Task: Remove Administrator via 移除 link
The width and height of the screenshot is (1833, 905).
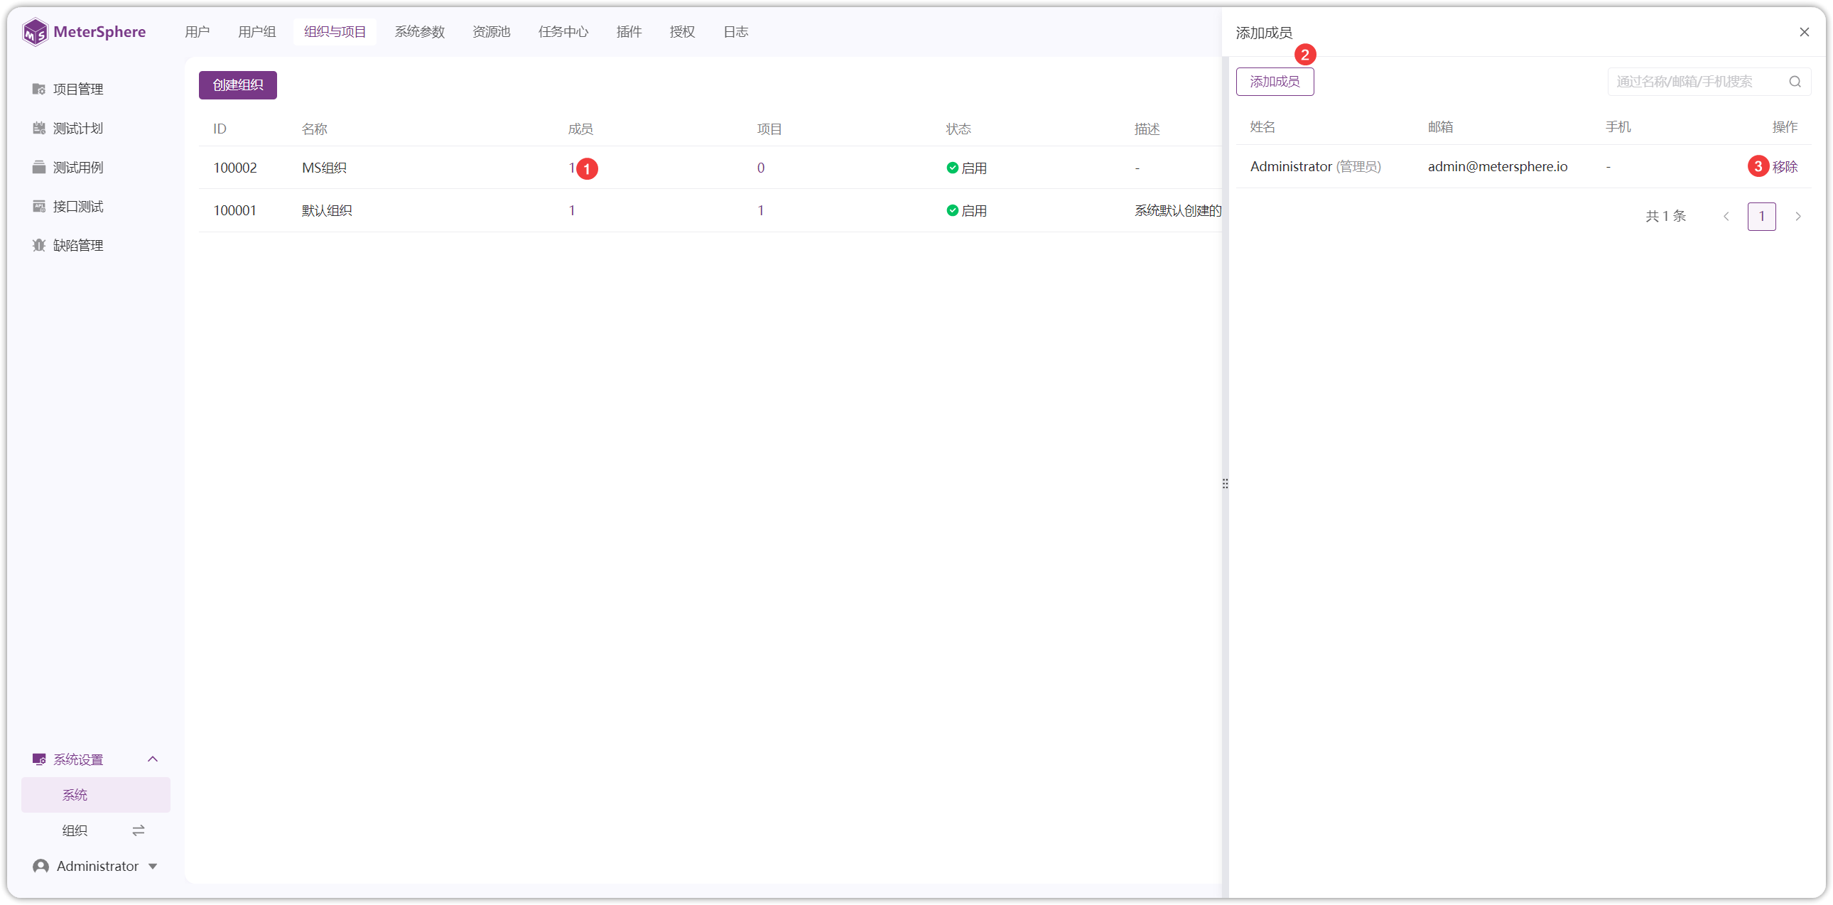Action: [x=1785, y=166]
